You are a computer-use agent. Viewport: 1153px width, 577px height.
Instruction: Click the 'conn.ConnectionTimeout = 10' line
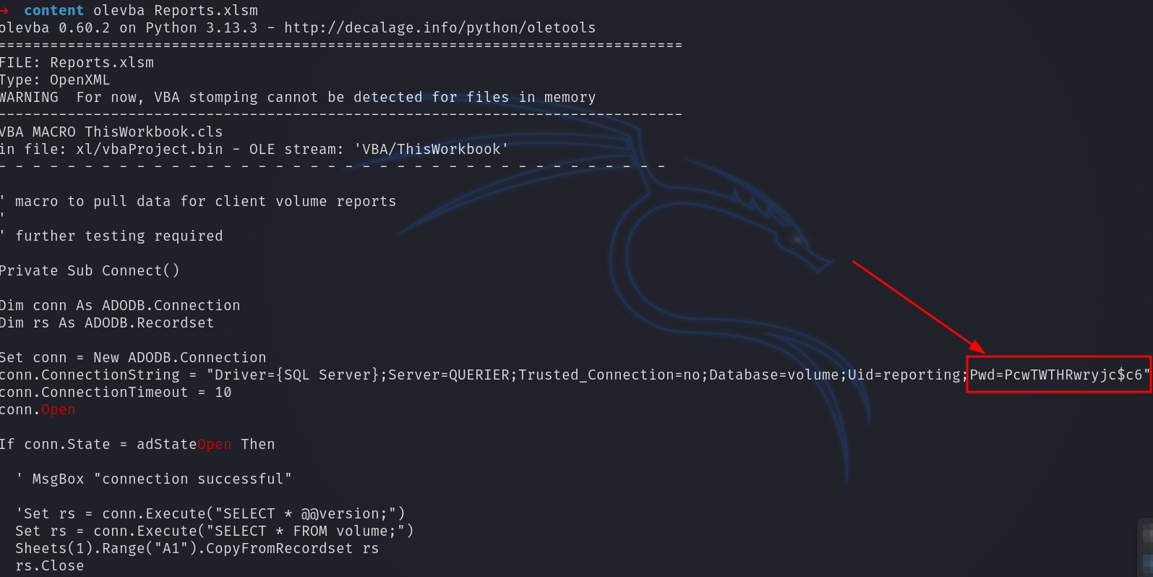pyautogui.click(x=116, y=393)
